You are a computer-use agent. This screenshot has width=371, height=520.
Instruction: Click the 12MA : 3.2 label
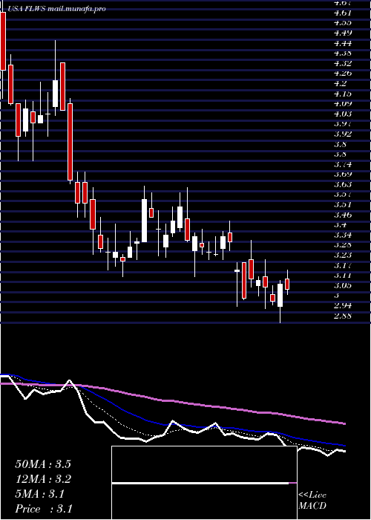(x=43, y=479)
